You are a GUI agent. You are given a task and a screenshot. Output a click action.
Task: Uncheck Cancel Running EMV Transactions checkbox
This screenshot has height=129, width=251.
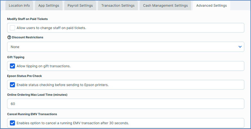(x=12, y=123)
